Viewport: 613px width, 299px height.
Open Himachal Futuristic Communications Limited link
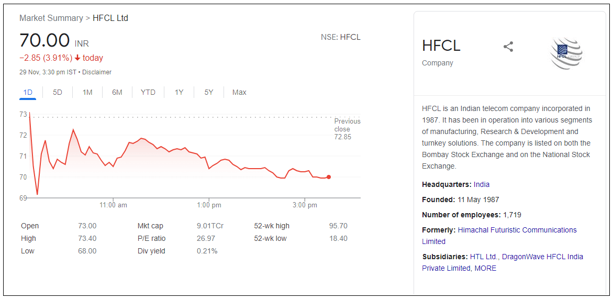[499, 236]
